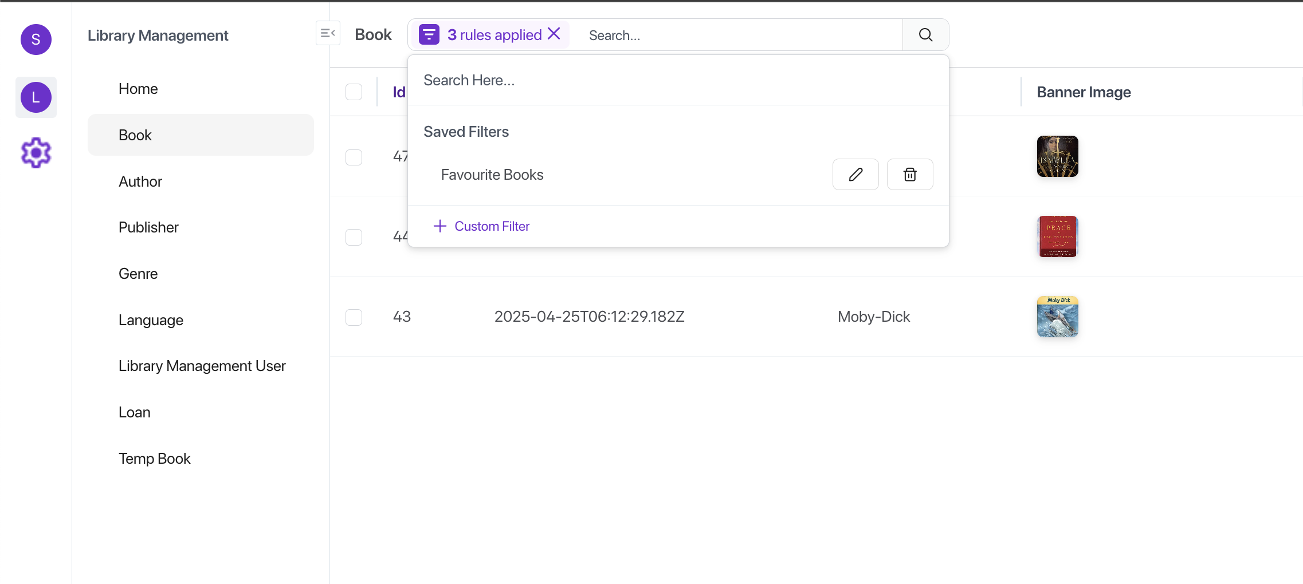Select the first book row checkbox

pos(354,157)
